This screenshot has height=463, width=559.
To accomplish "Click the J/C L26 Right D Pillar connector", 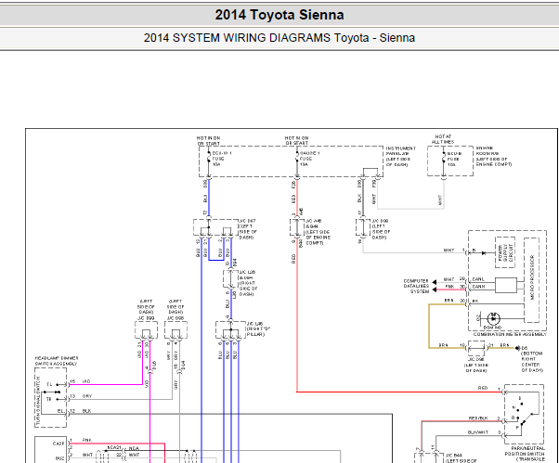I will [230, 330].
